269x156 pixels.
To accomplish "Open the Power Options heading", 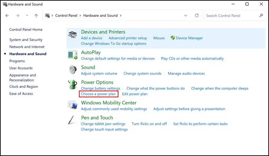I will pos(97,82).
